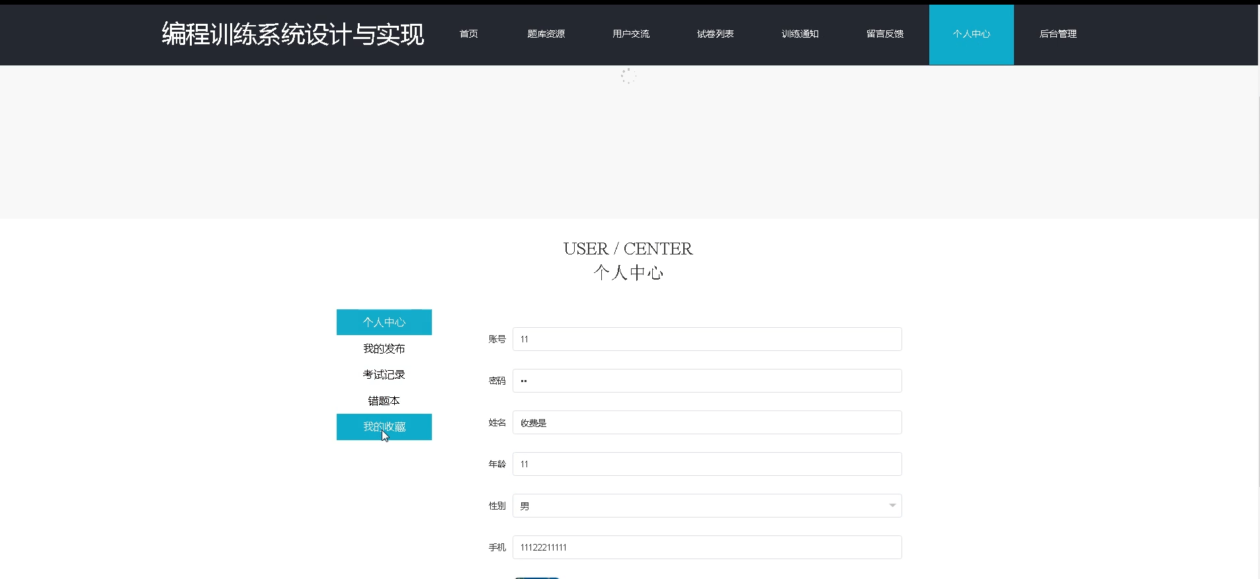Click the 年龄 input field

[x=707, y=464]
